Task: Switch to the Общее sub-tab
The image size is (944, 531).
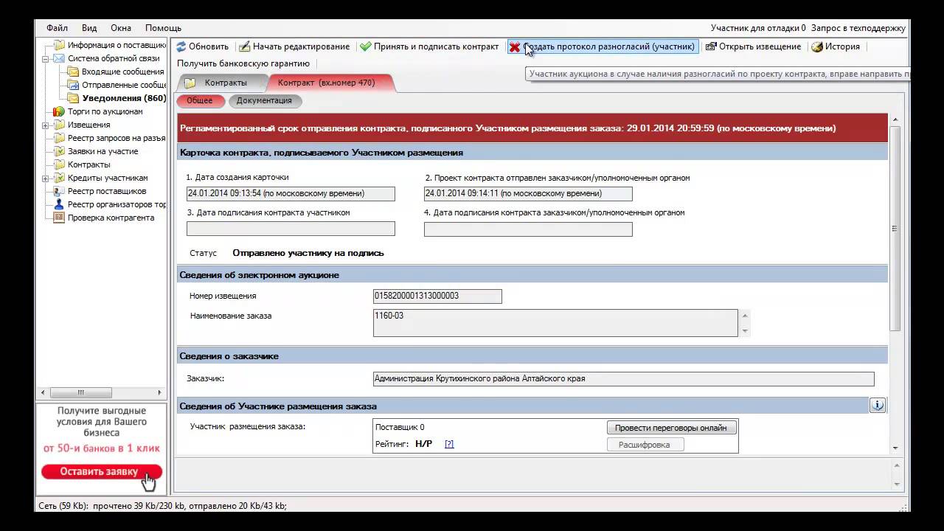Action: 199,100
